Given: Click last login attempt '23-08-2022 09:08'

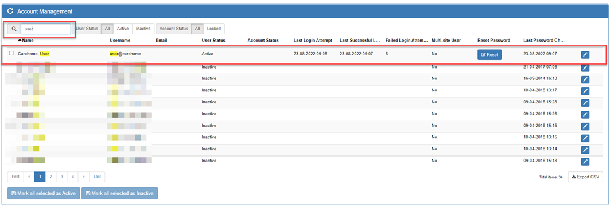Looking at the screenshot, I should (x=310, y=54).
